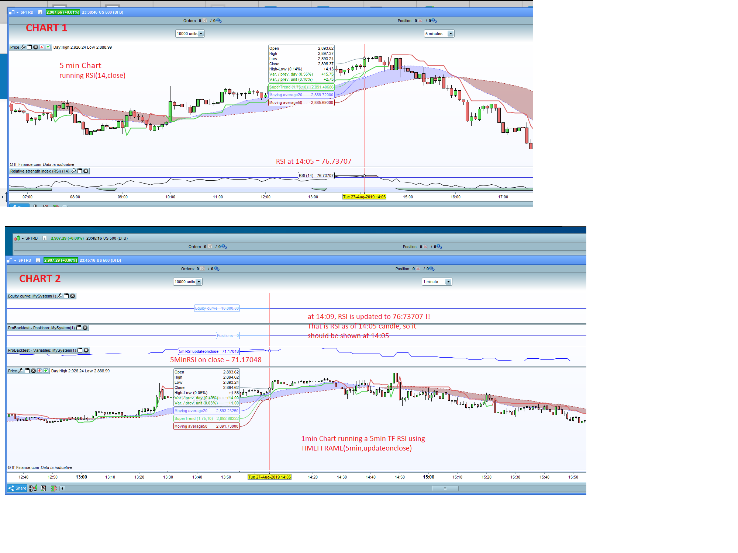Click Chart 1 Position settings gears icon
Screen dimensions: 738x553
tap(434, 21)
